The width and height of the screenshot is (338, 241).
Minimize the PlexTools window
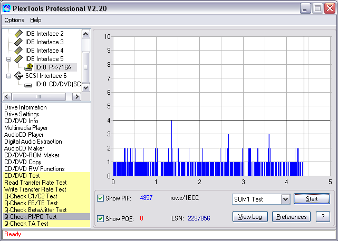coord(305,8)
